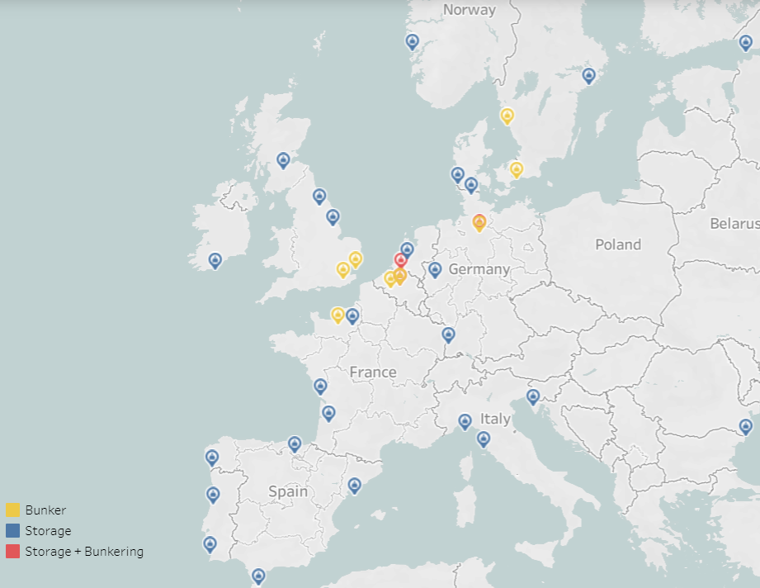This screenshot has height=588, width=760.
Task: Click the blue storage marker in northern Spain
Action: [x=295, y=444]
